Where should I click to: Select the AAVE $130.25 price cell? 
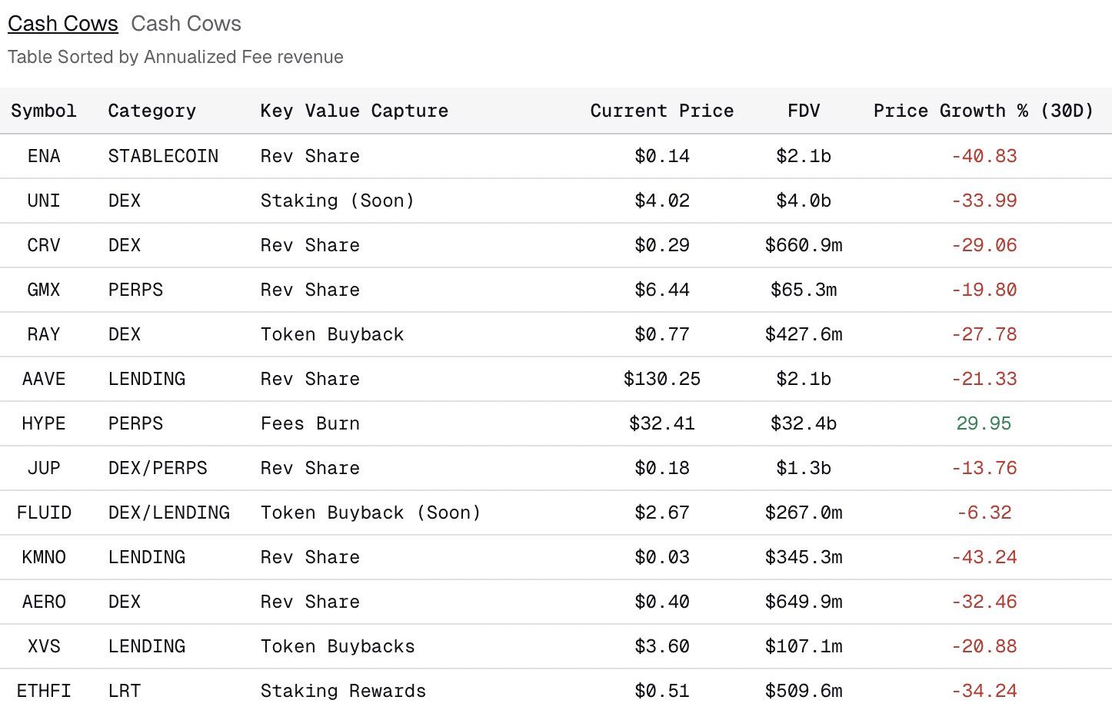tap(661, 379)
